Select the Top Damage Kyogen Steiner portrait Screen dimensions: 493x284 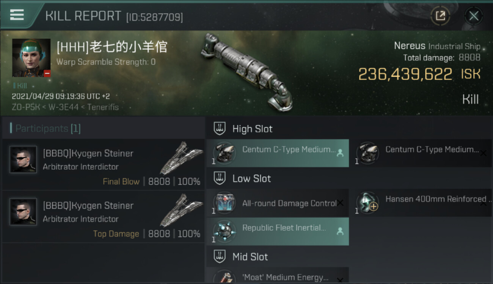(x=23, y=212)
